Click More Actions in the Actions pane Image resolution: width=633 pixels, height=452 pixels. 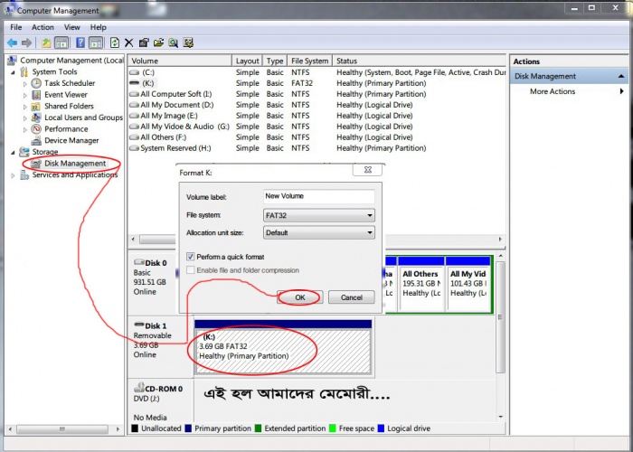coord(552,91)
